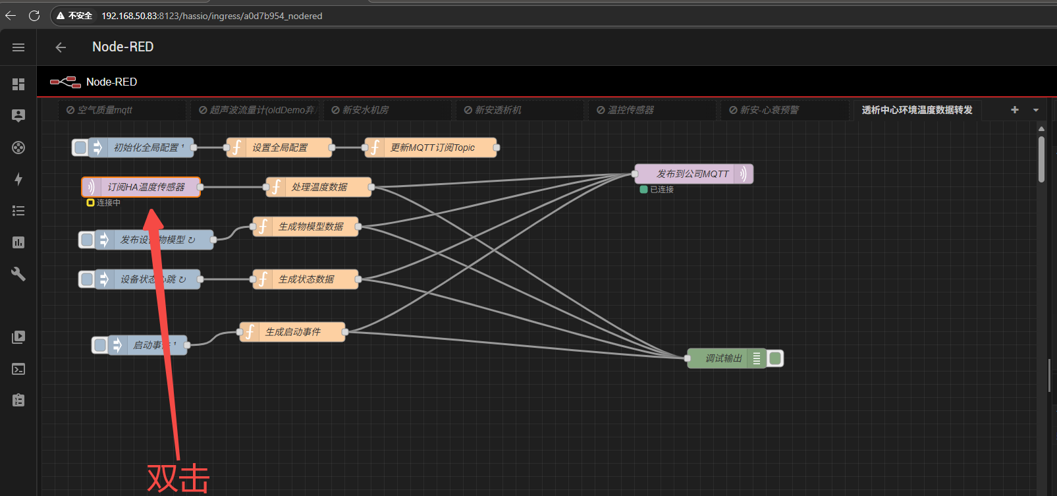
Task: Open the Energy lightning bolt sidebar icon
Action: pos(18,179)
